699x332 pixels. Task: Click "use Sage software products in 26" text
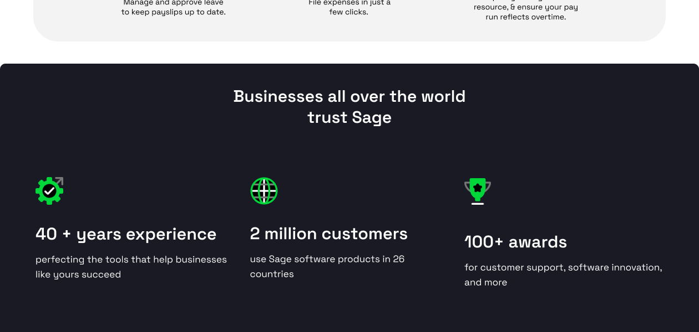click(x=327, y=259)
